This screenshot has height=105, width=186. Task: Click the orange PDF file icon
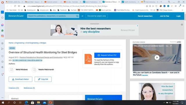(x=88, y=59)
